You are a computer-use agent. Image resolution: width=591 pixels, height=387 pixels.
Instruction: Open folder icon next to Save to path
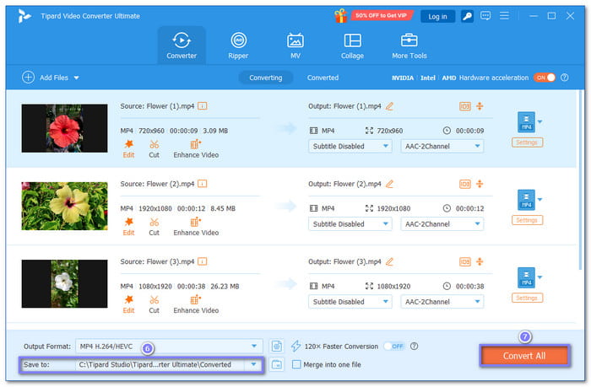pyautogui.click(x=277, y=364)
